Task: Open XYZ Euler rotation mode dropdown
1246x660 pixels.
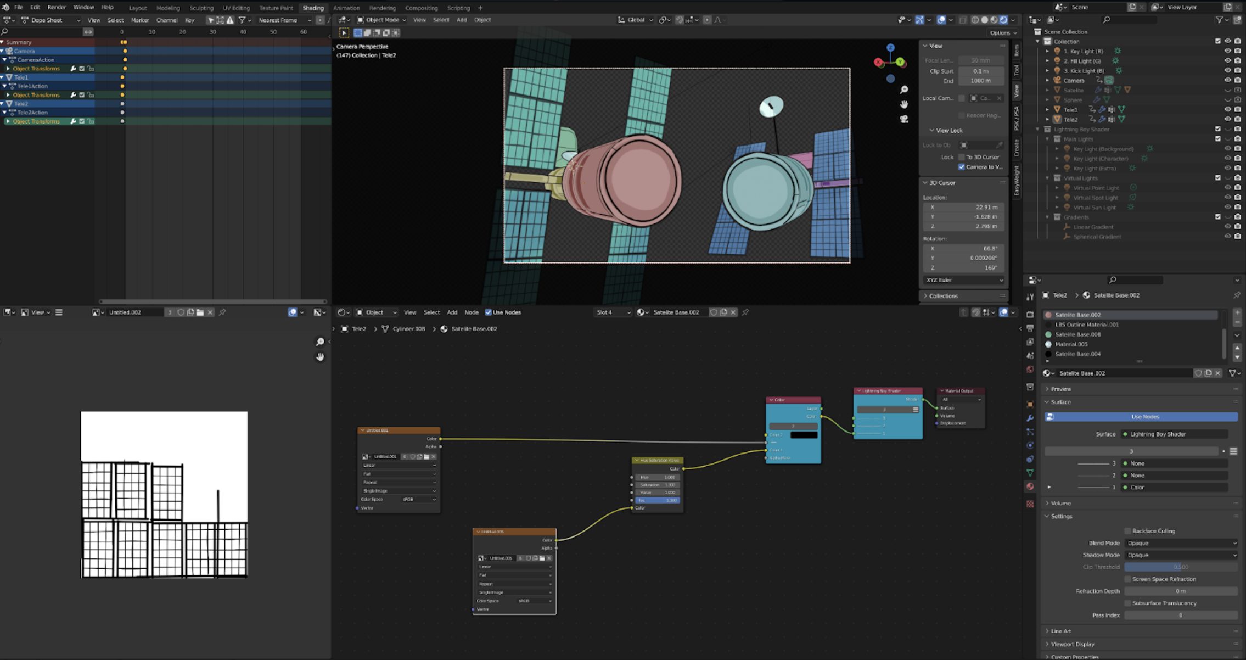Action: click(x=964, y=280)
